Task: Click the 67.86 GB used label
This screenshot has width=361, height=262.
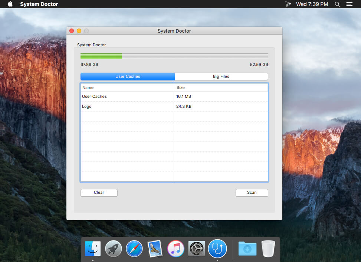Action: [89, 64]
